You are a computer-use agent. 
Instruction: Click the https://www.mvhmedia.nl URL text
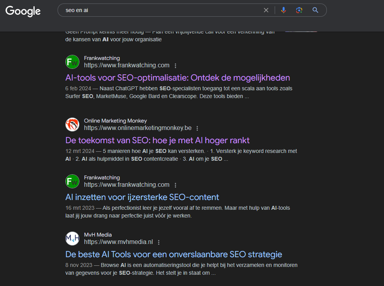[118, 242]
